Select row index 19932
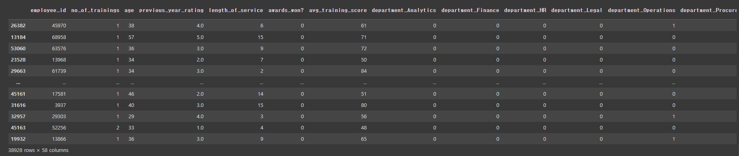739x156 pixels. click(x=18, y=139)
